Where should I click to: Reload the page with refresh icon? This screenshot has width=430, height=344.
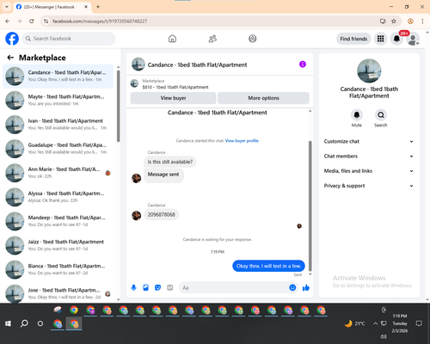pos(32,21)
